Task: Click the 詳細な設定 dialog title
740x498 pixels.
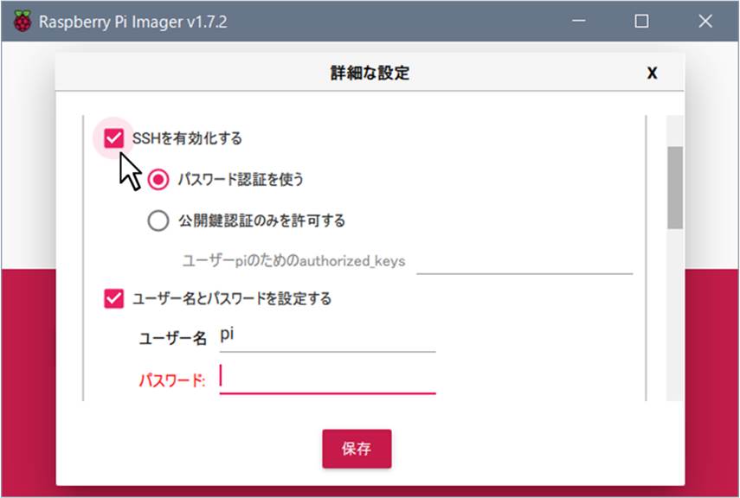Action: coord(370,73)
